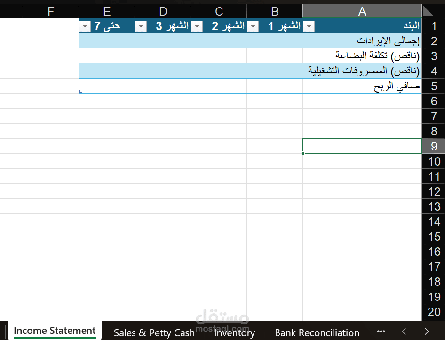The width and height of the screenshot is (445, 340).
Task: Select column D header
Action: pyautogui.click(x=163, y=11)
